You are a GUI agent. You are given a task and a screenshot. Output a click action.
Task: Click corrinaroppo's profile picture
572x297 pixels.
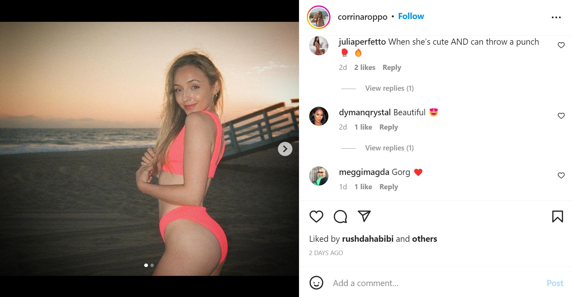pyautogui.click(x=318, y=16)
